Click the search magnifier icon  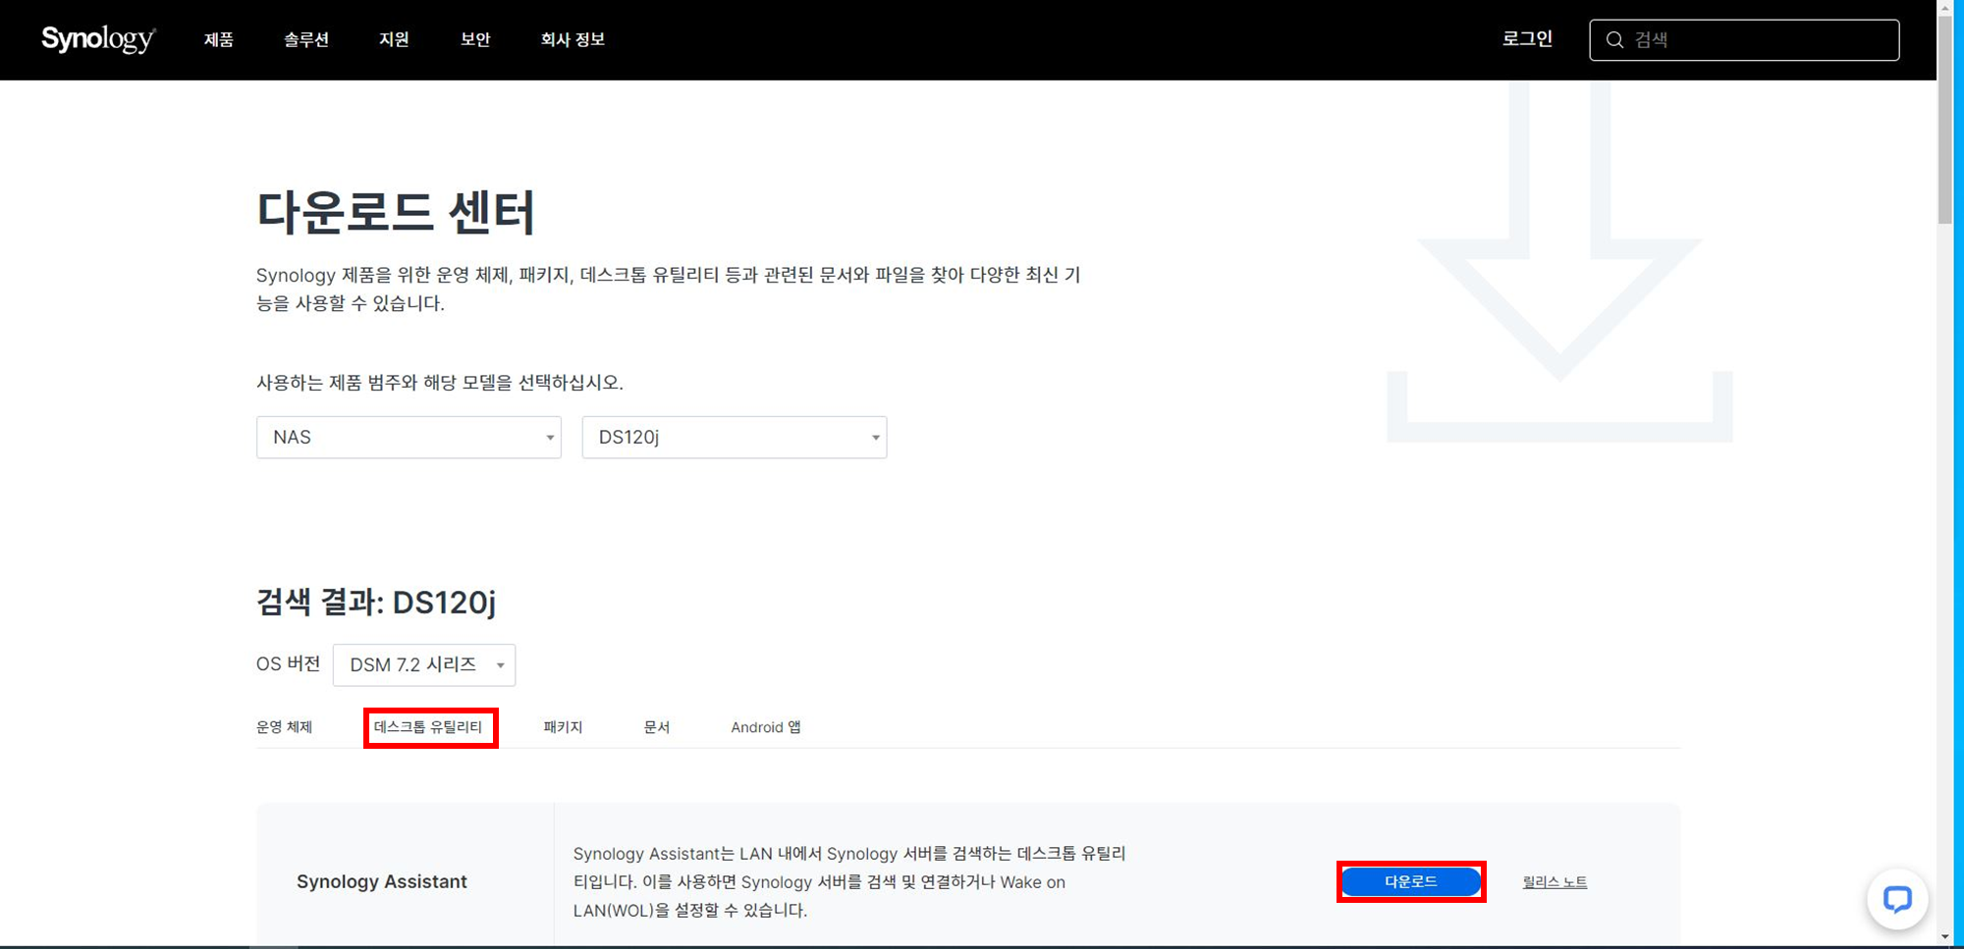pyautogui.click(x=1614, y=40)
